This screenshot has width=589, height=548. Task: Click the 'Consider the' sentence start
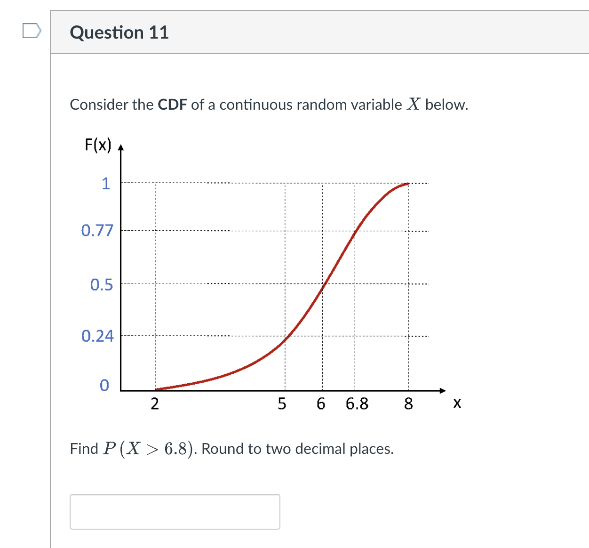pyautogui.click(x=111, y=105)
